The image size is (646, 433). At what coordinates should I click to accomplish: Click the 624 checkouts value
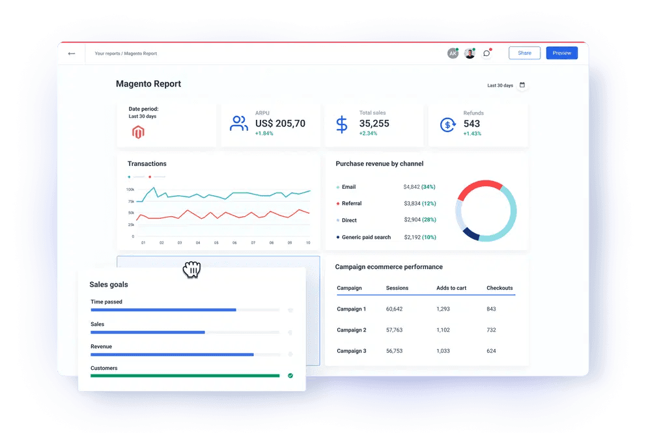click(491, 351)
